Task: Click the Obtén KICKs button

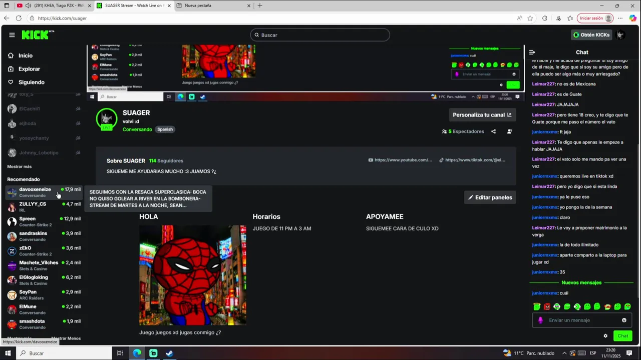Action: pyautogui.click(x=591, y=35)
